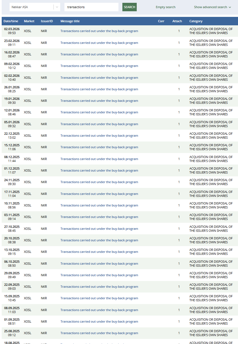Open attachment count for 10.11.2025 message
Viewport: 238px width, 344px height.
tap(179, 205)
